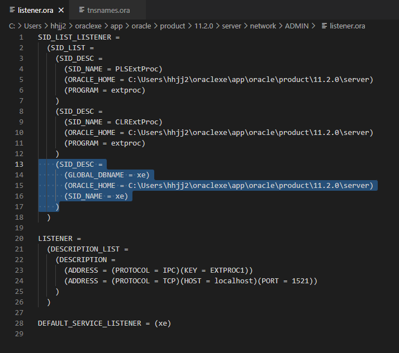The image size is (399, 353).
Task: Click SID_DESC on line 3
Action: pos(77,59)
